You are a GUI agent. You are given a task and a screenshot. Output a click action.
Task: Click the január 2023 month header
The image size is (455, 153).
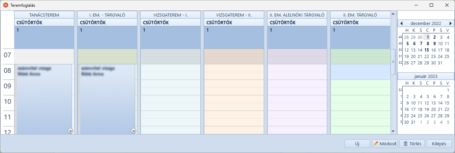[426, 76]
